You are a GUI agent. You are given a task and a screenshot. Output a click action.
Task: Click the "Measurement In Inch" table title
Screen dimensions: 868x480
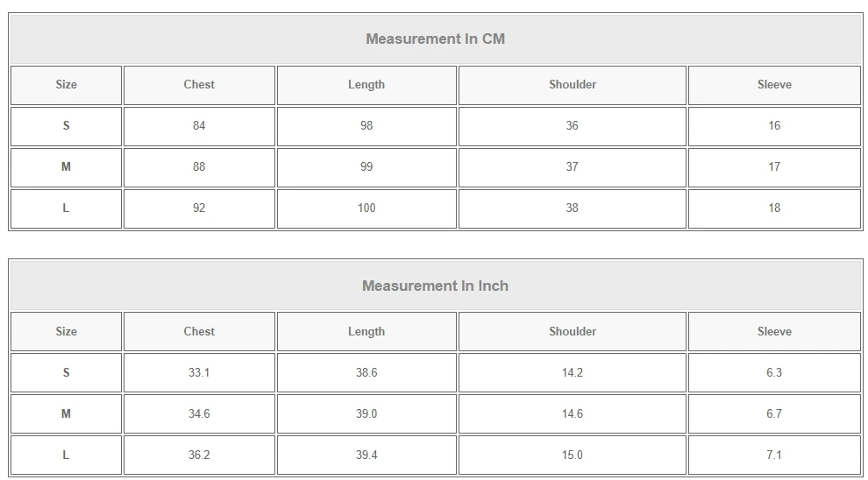tap(435, 286)
